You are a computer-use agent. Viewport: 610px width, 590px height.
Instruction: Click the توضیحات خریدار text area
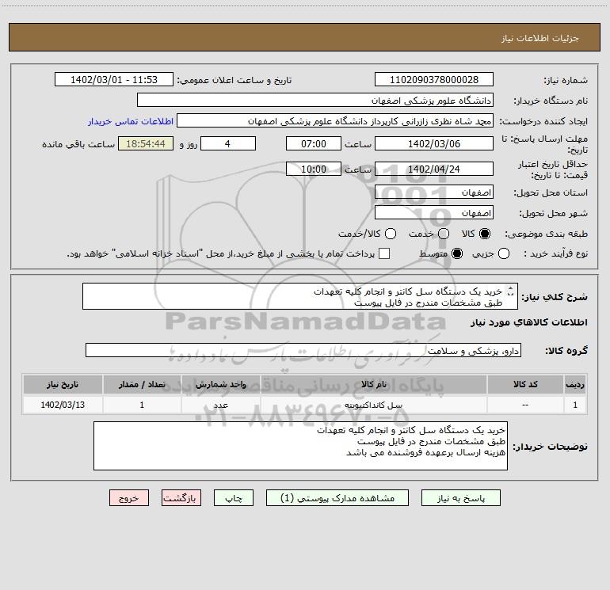click(x=300, y=446)
